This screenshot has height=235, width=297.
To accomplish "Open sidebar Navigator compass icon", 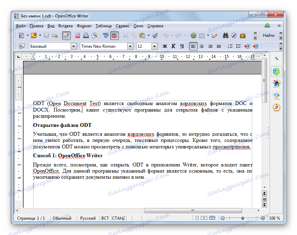I will pyautogui.click(x=277, y=107).
